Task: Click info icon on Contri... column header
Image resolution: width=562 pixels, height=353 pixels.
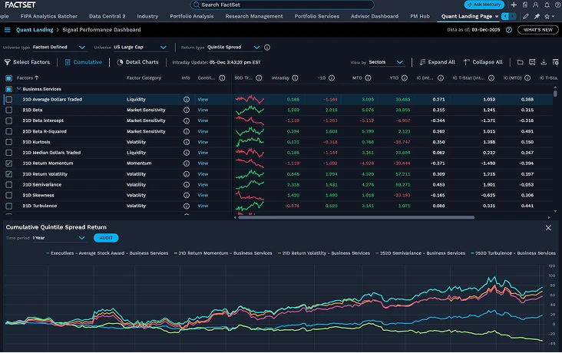Action: click(x=222, y=78)
